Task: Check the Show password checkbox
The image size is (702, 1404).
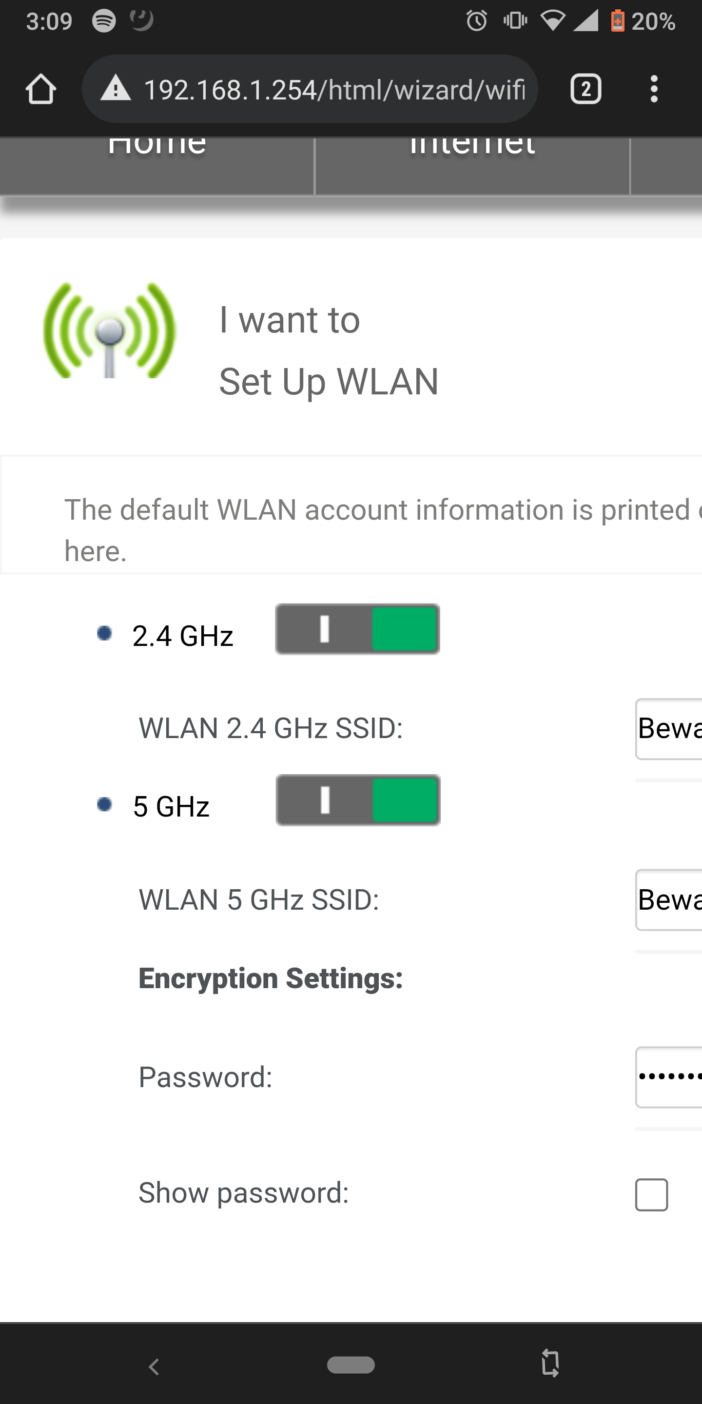Action: coord(651,1195)
